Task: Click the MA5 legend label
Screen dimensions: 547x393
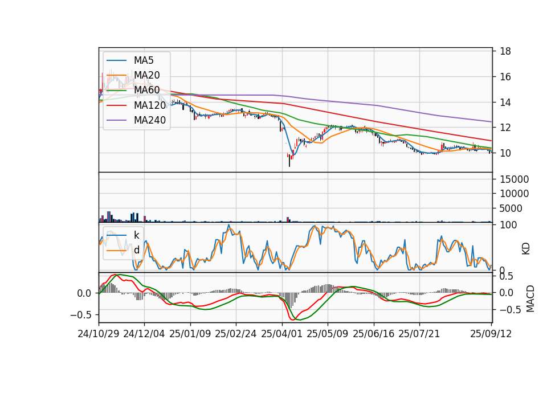Action: 144,60
